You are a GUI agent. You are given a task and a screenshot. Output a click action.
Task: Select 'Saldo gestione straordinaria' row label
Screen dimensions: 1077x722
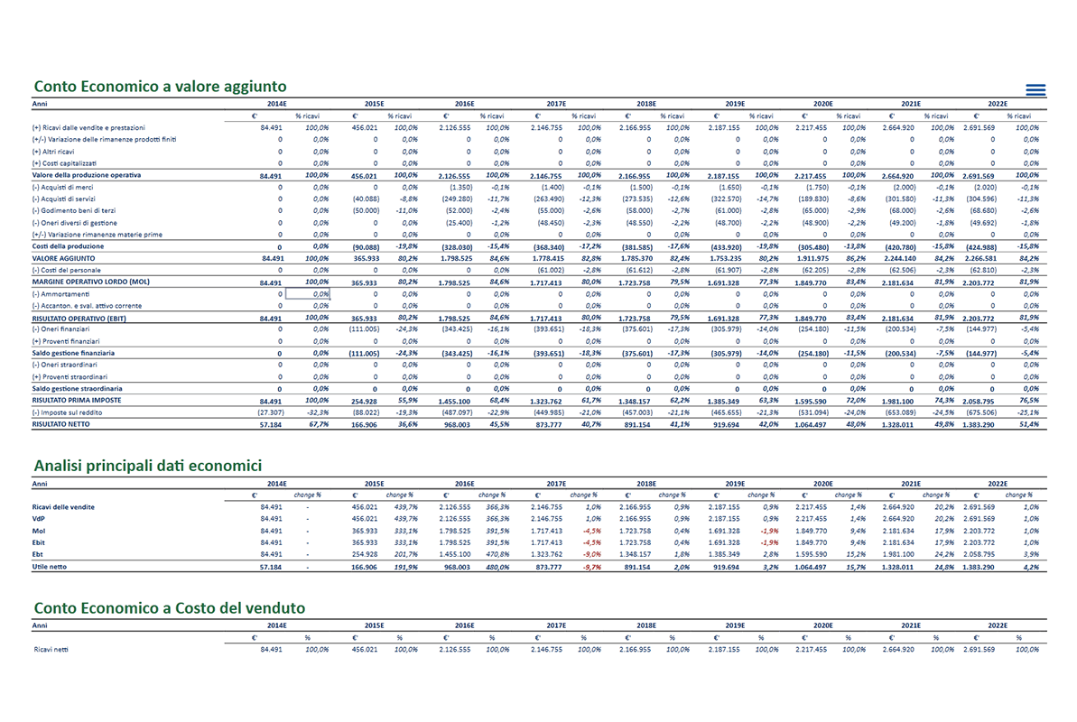click(x=77, y=389)
